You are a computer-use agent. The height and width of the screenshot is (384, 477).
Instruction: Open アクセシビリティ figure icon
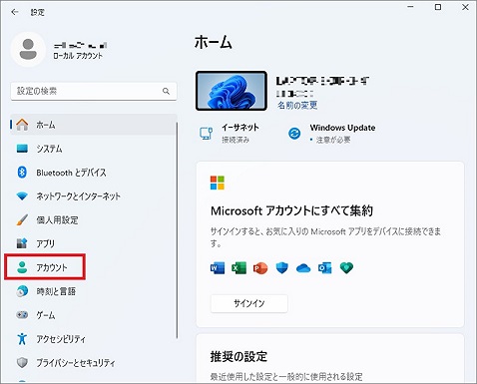22,338
